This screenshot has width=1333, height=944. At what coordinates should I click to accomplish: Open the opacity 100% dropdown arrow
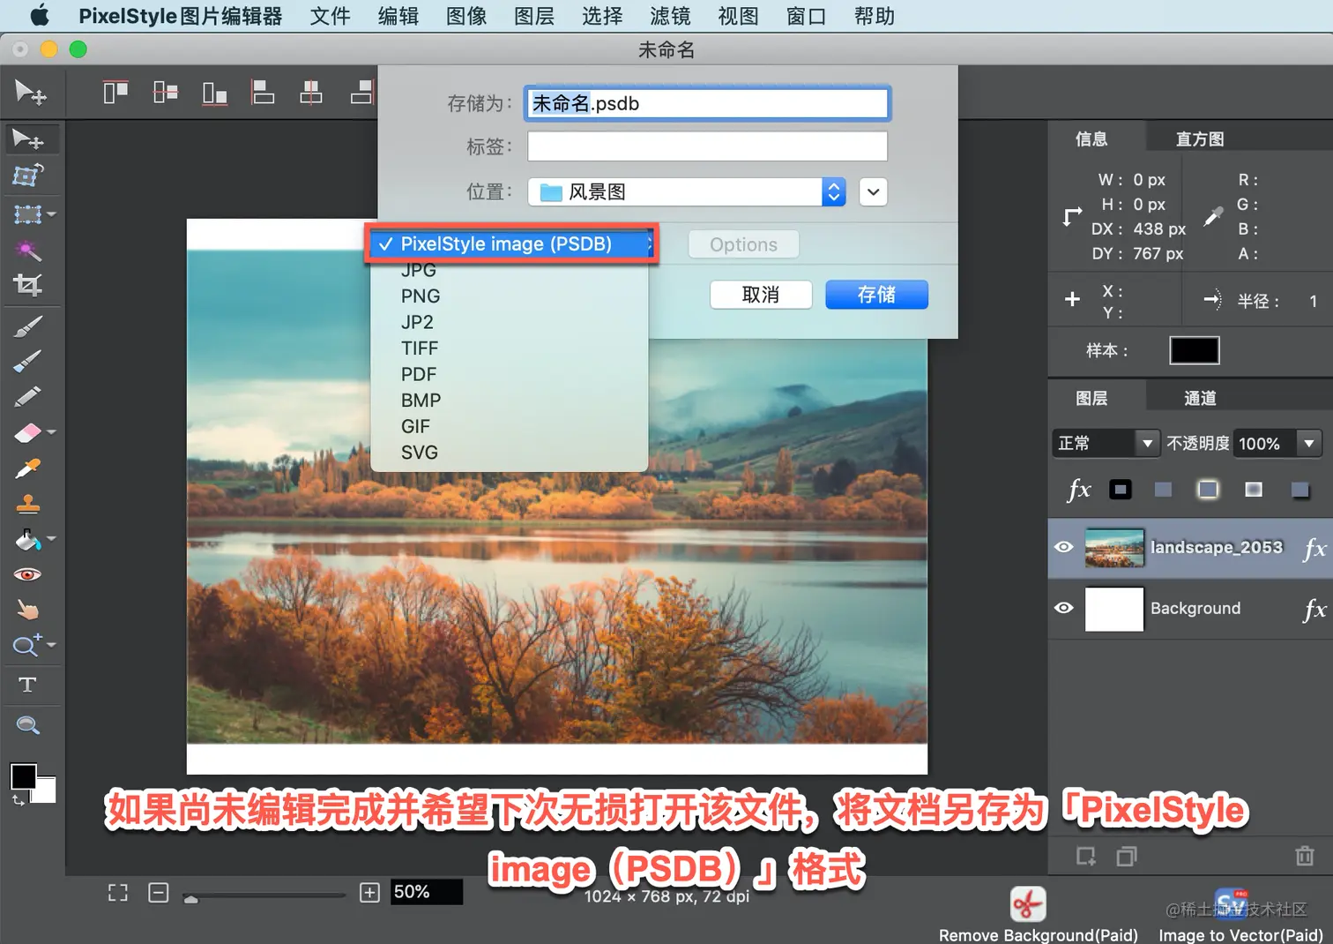[x=1309, y=443]
